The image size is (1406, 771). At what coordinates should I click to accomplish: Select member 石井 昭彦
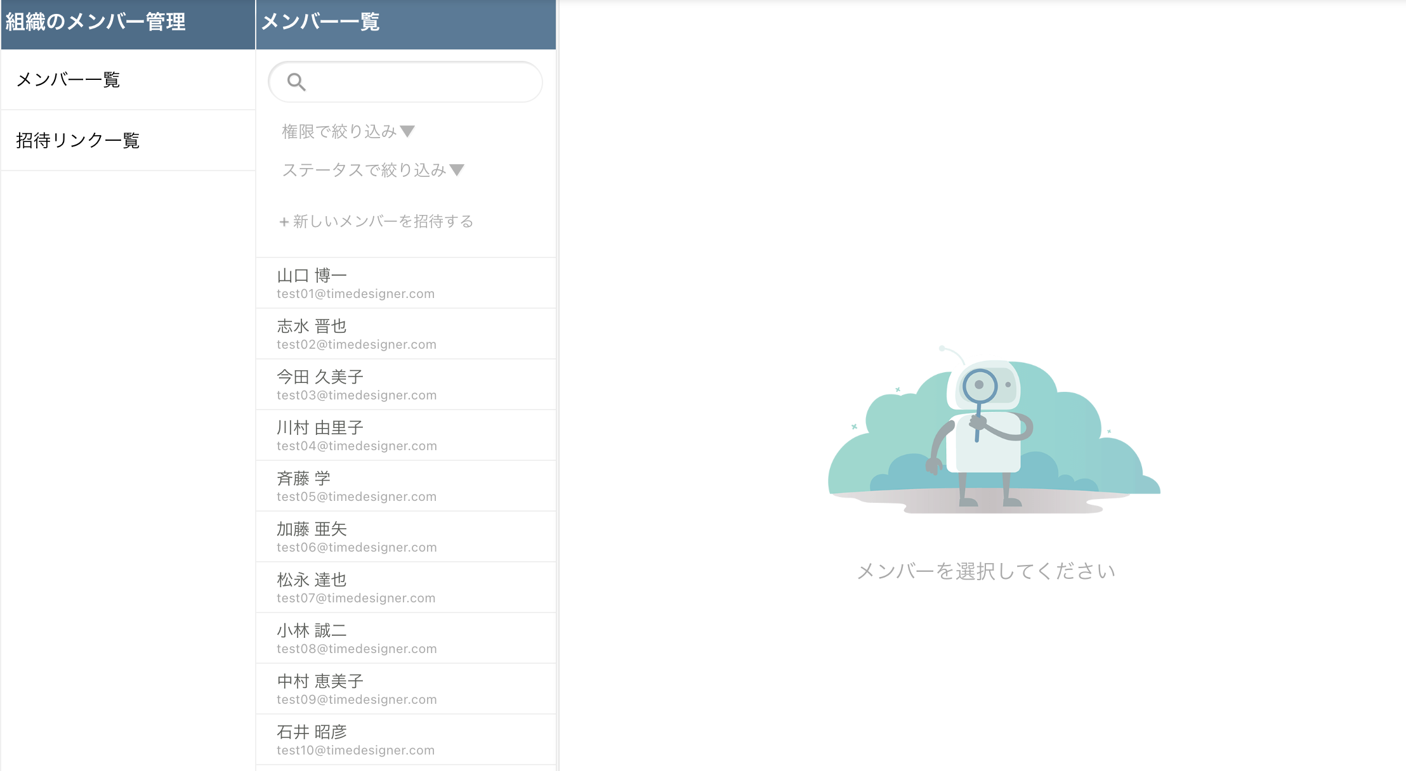(406, 740)
